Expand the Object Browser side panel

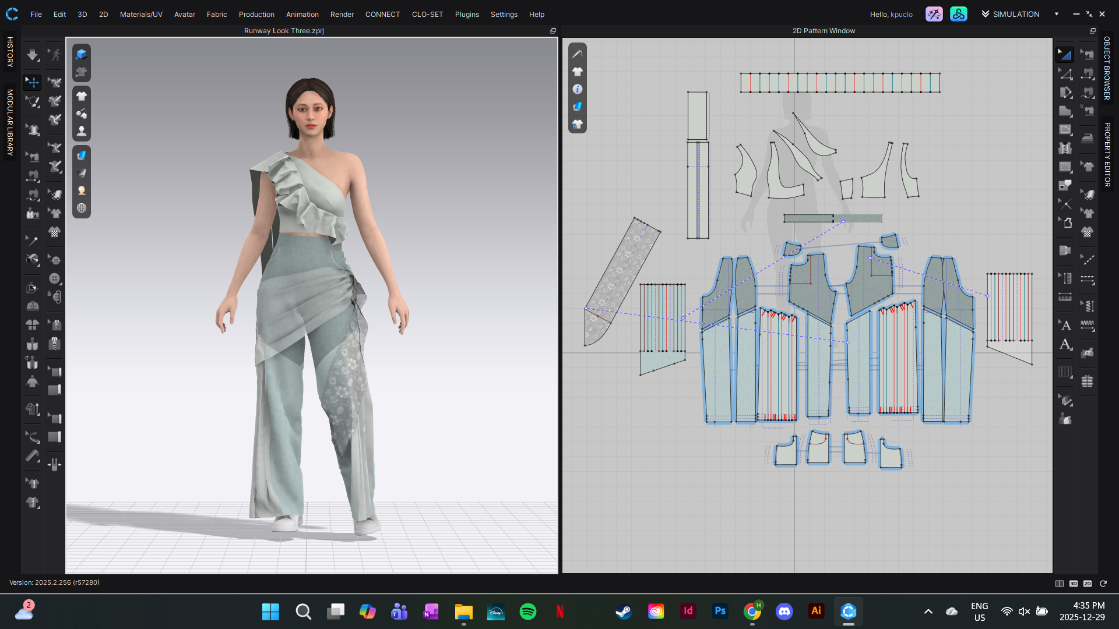click(1107, 68)
